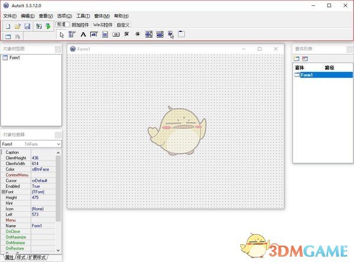Screen dimensions: 354x262
Task: Close the 对象树型图 panel
Action: click(58, 49)
